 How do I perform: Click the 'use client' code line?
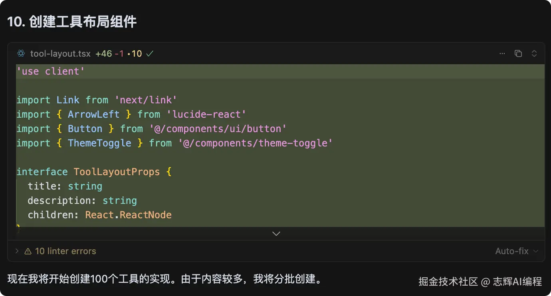coord(51,71)
